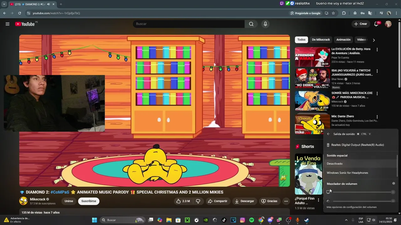The width and height of the screenshot is (401, 225).
Task: Go back with the browser back arrow
Action: (4, 13)
